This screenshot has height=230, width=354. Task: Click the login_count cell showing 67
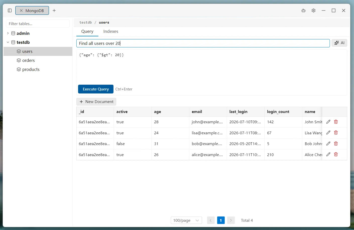pyautogui.click(x=283, y=133)
